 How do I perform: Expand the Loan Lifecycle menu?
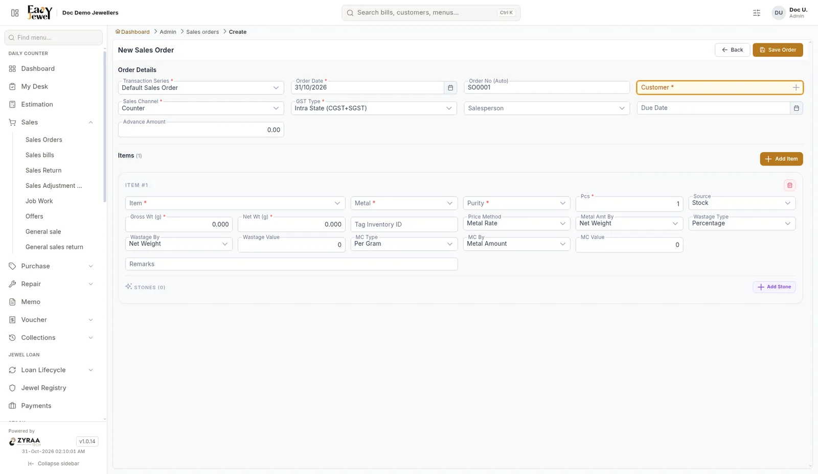(x=51, y=370)
